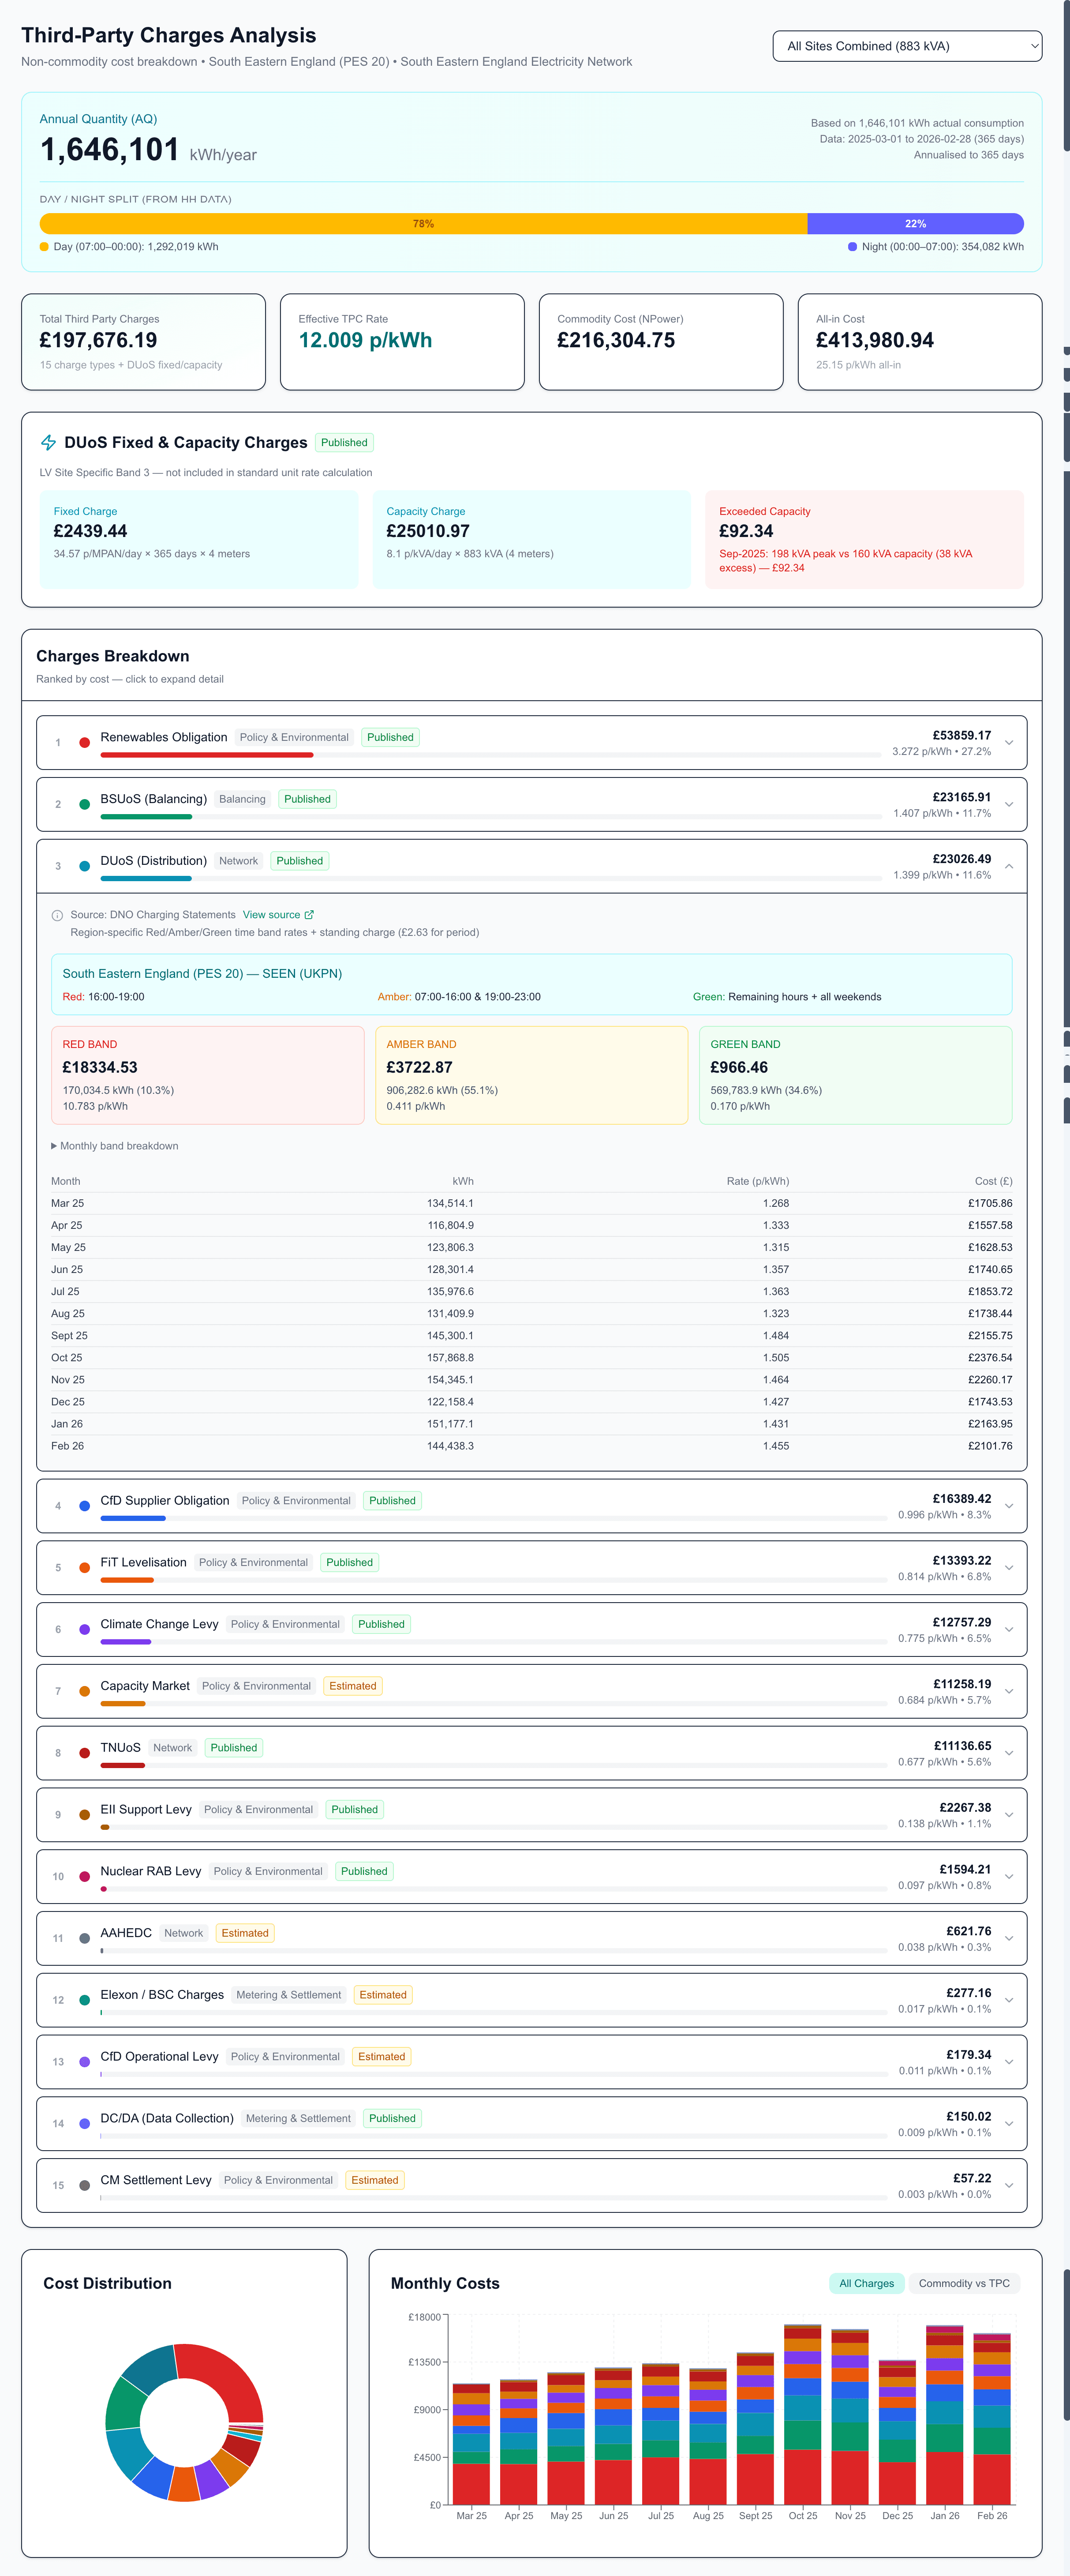This screenshot has width=1070, height=2576.
Task: Click the Published badge beside DUoS Fixed & Capacity Charges
Action: [x=344, y=443]
